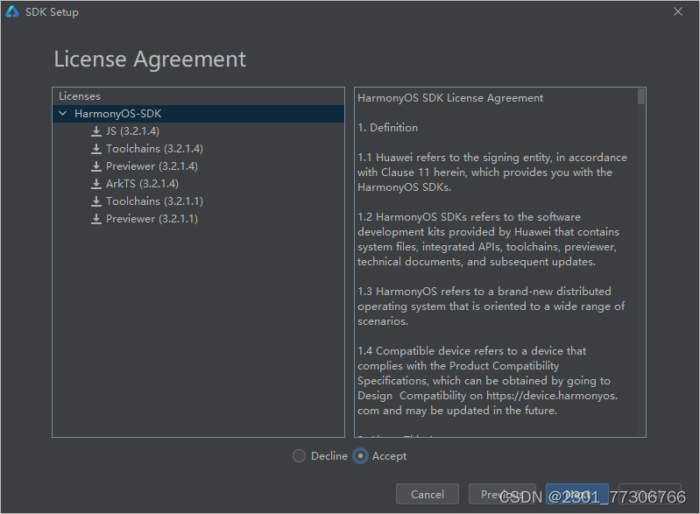Select ArkTS (3.2.1.4) license entry
This screenshot has width=700, height=514.
click(142, 183)
